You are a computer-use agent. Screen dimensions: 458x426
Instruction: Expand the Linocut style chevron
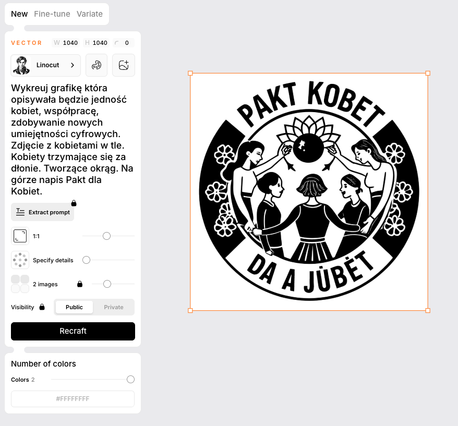point(73,65)
